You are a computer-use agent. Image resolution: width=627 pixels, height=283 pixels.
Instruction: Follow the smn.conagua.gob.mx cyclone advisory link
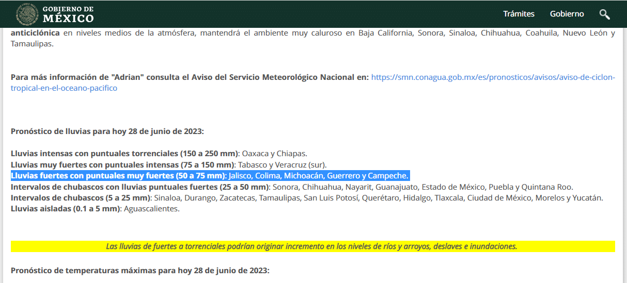493,77
